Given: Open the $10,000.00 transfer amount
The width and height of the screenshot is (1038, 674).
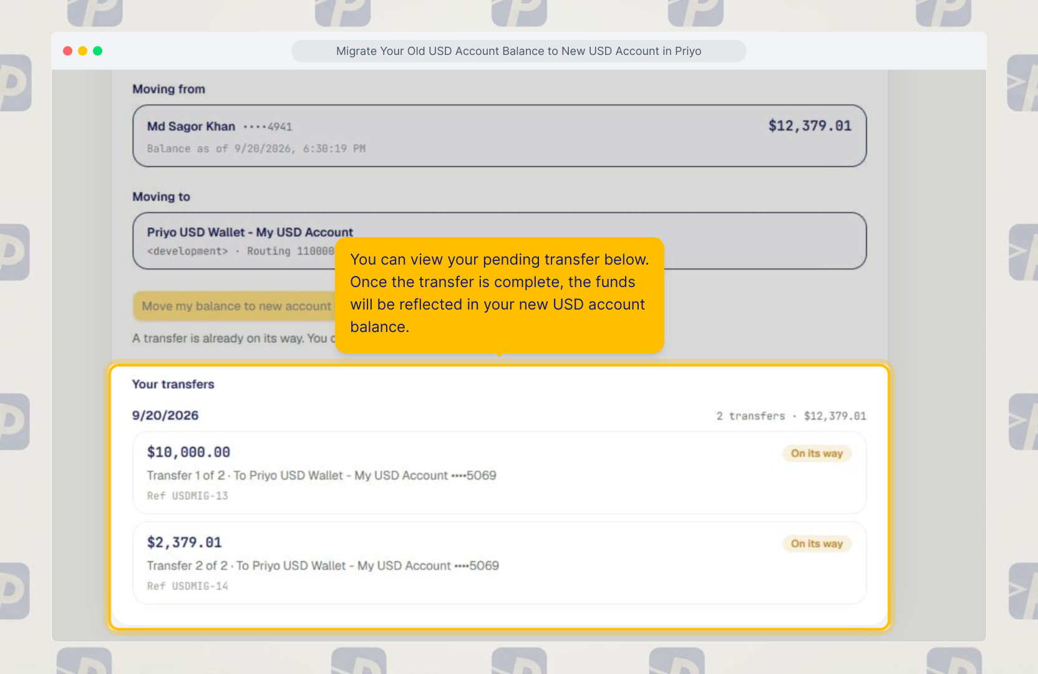Looking at the screenshot, I should (x=188, y=452).
